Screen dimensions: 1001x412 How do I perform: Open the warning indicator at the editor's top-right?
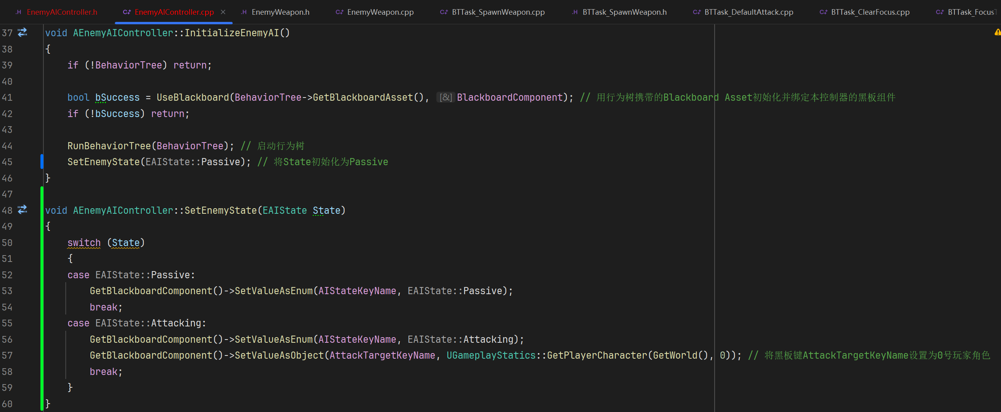(997, 32)
